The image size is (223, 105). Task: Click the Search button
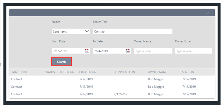click(x=61, y=62)
